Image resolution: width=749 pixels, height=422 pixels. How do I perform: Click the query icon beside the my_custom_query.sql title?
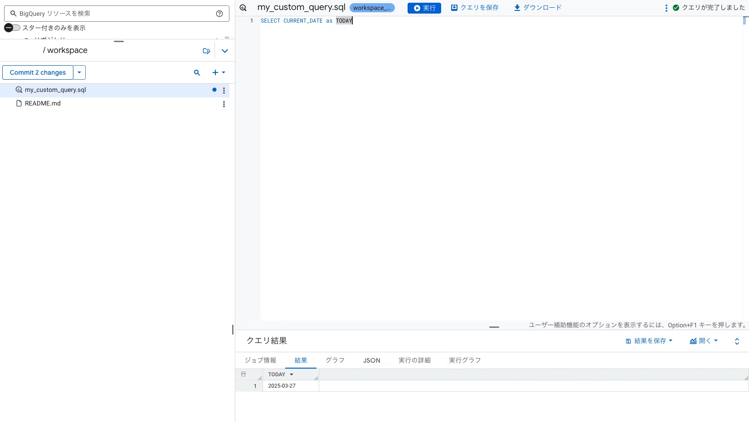click(x=243, y=8)
